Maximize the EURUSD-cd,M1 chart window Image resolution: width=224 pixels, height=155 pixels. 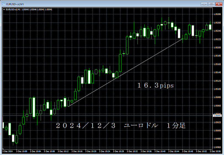[x=212, y=4]
